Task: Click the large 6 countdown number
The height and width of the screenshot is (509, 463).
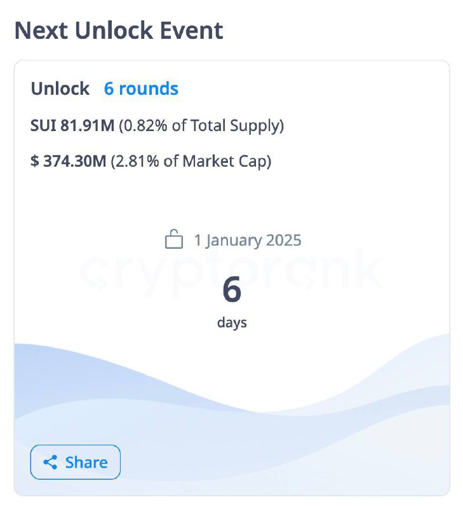Action: (x=232, y=289)
